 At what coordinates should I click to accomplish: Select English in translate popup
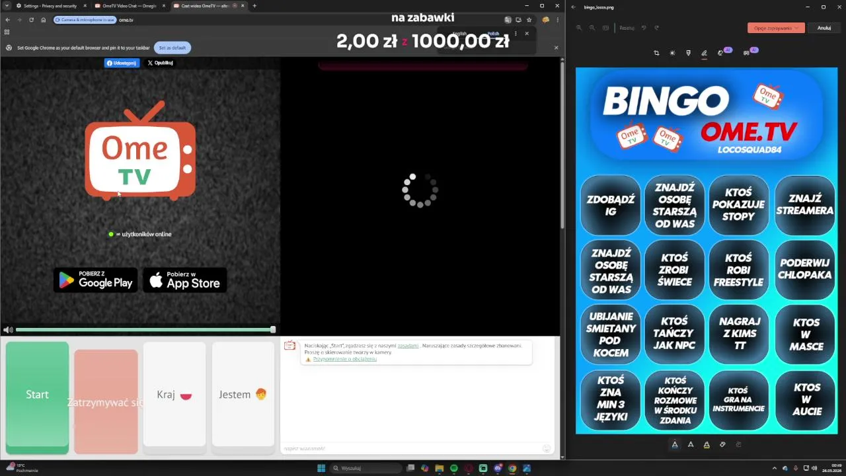coord(459,33)
